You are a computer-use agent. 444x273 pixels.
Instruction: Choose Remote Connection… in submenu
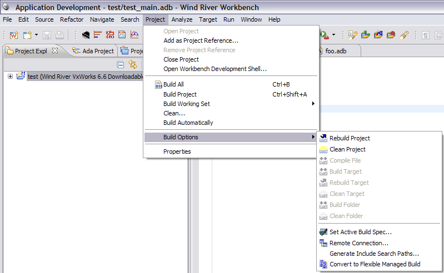tap(379, 243)
